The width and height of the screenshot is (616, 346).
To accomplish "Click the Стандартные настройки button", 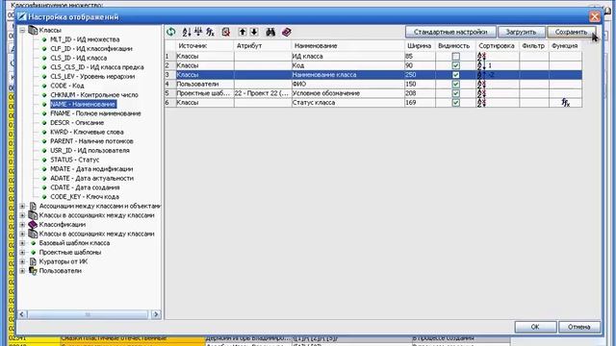I will (450, 32).
